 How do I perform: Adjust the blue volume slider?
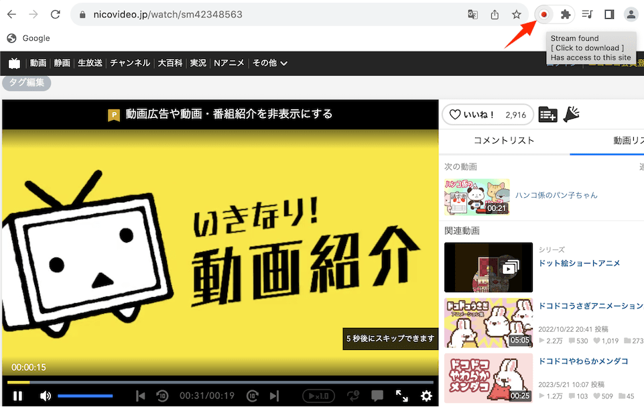(85, 396)
